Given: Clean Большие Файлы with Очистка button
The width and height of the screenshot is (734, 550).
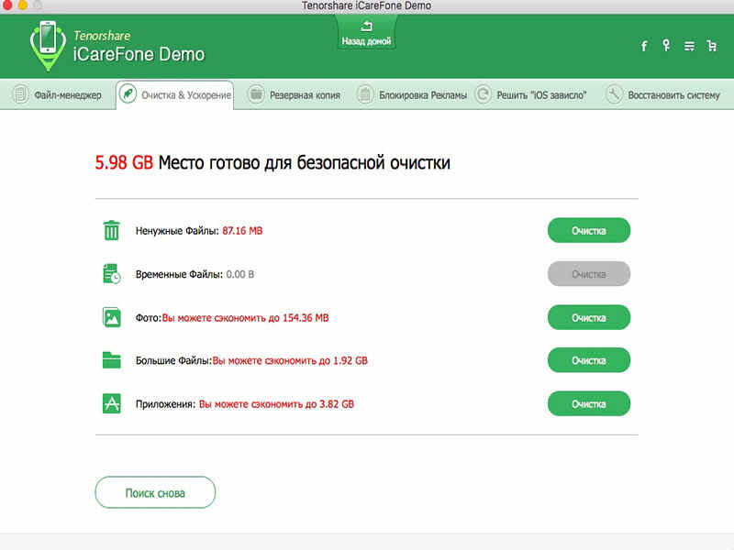Looking at the screenshot, I should point(589,360).
